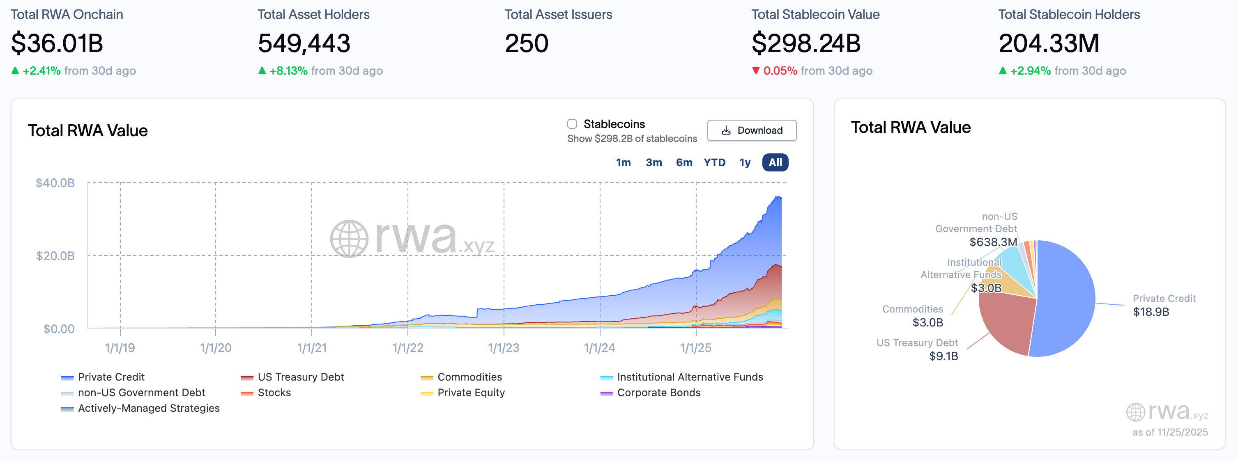Click the green up-triangle under Total RWA Onchain

[15, 71]
